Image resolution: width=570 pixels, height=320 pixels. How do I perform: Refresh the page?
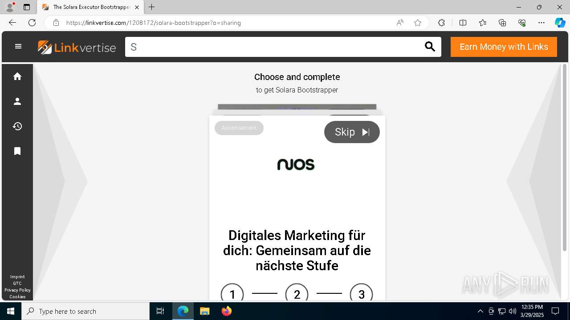(32, 23)
